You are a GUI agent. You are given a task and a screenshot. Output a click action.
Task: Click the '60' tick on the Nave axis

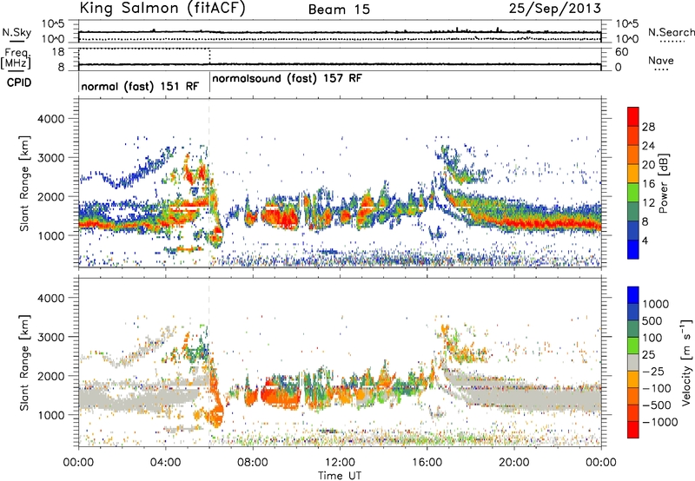pos(621,52)
